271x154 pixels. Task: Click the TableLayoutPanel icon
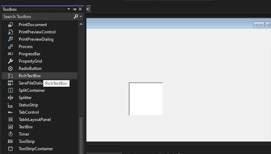tap(10, 120)
